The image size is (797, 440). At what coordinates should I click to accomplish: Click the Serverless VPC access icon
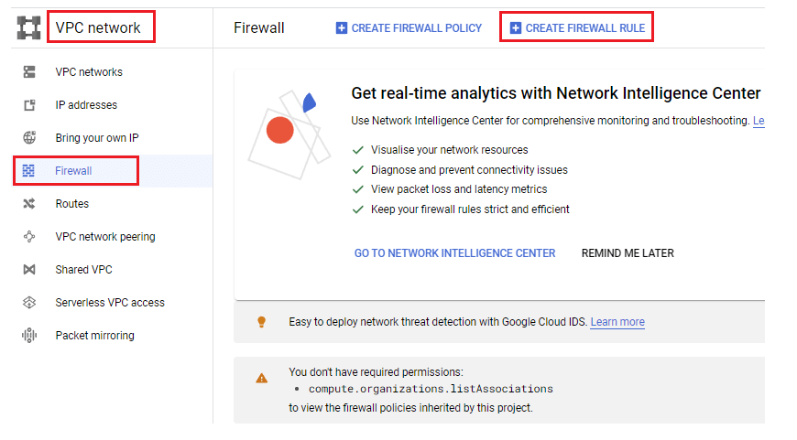tap(28, 303)
